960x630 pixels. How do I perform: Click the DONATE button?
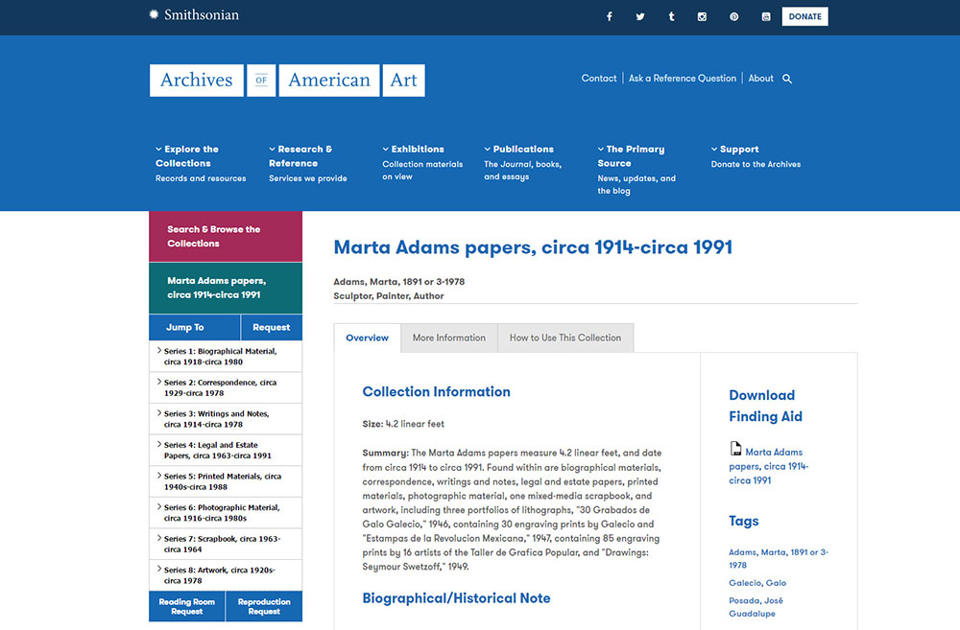point(804,16)
